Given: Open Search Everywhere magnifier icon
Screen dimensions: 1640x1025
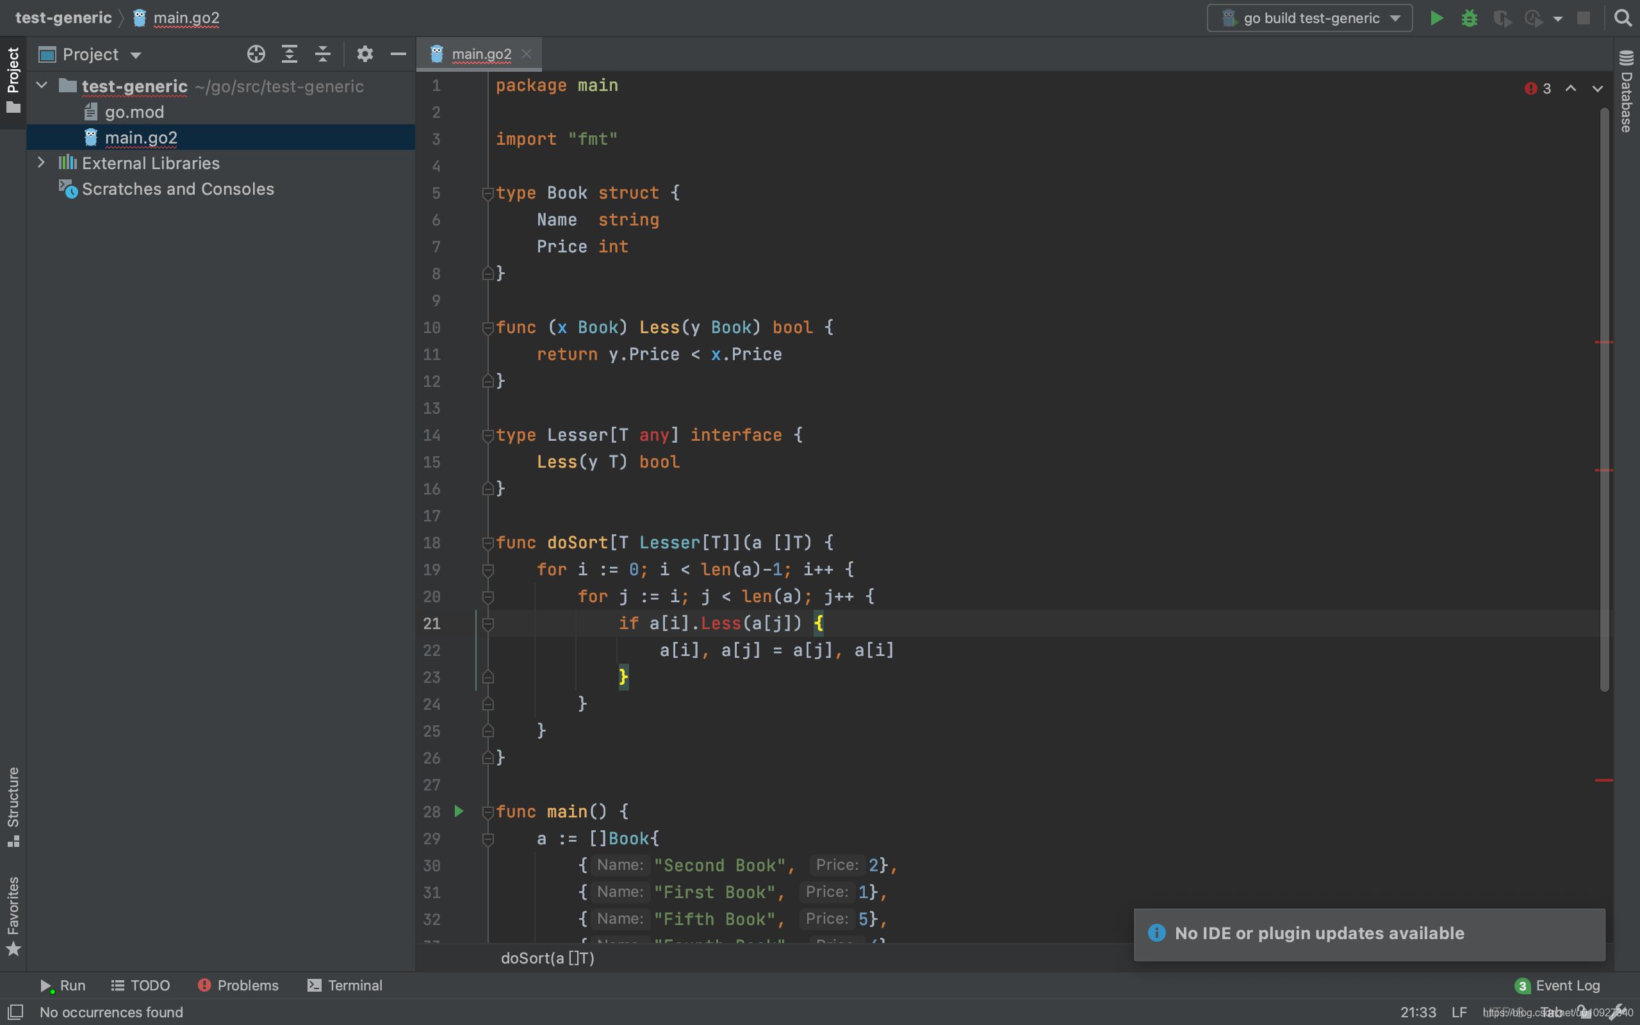Looking at the screenshot, I should click(x=1622, y=18).
